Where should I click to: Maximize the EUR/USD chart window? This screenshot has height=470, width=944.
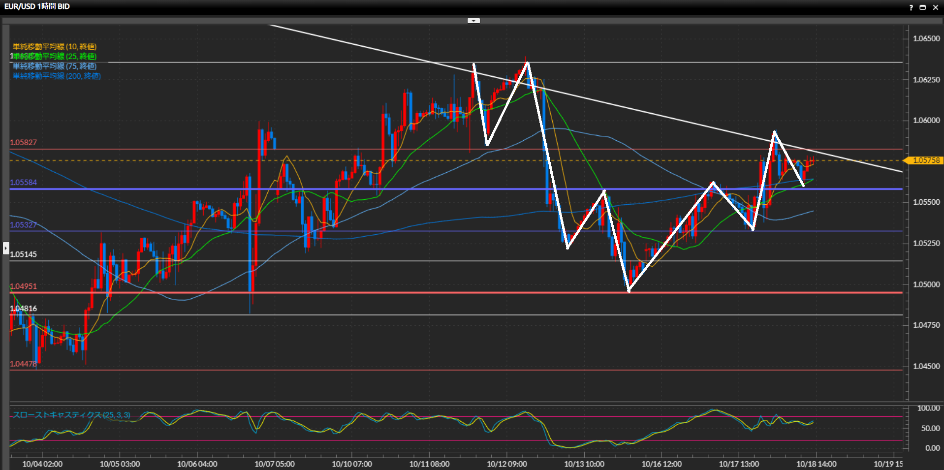coord(923,7)
